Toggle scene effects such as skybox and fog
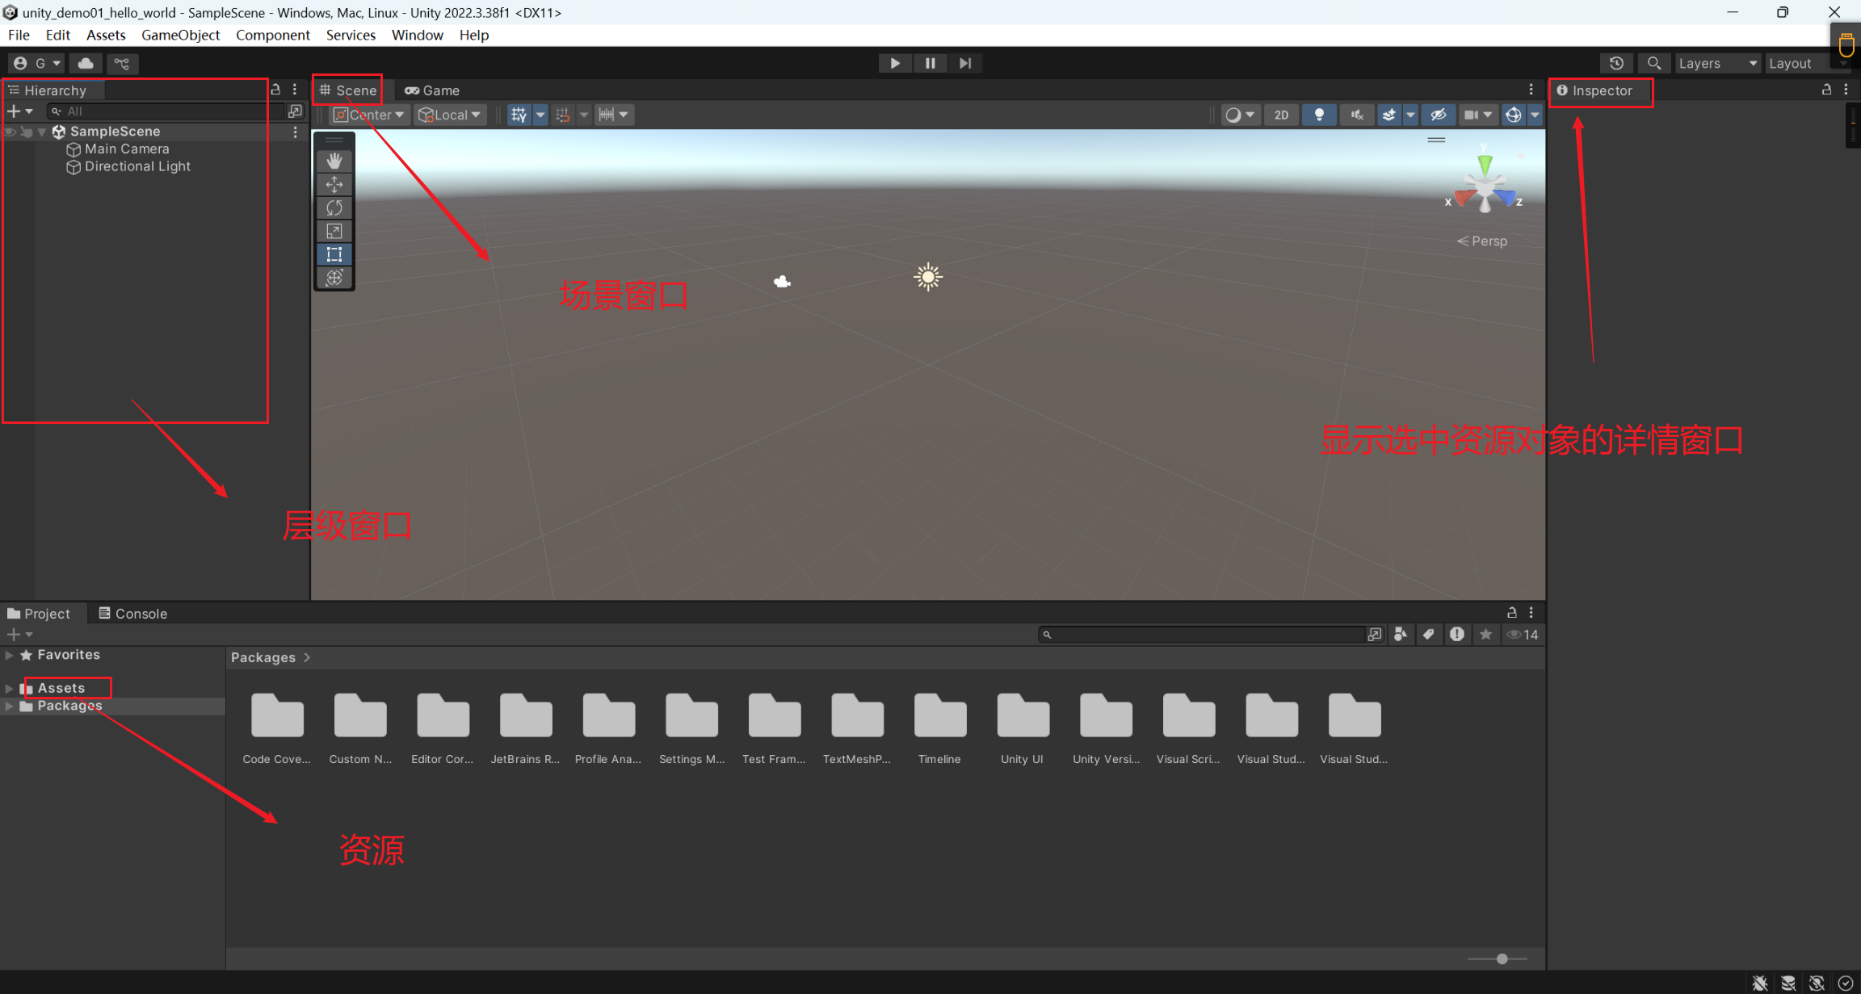 coord(1389,115)
